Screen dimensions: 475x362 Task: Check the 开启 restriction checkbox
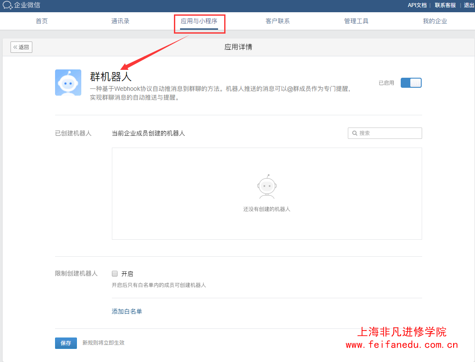pyautogui.click(x=114, y=274)
